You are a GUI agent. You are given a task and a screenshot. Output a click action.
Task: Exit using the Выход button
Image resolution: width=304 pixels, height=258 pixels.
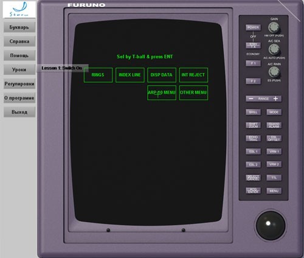(19, 112)
